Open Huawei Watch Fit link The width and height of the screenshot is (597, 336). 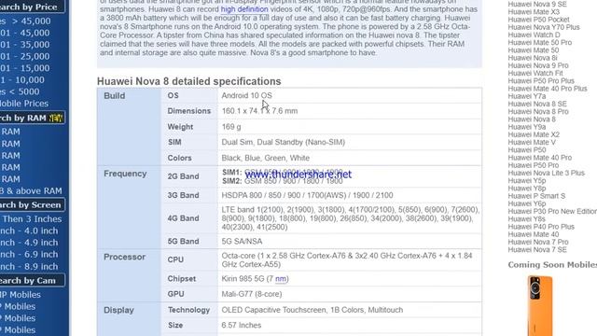click(x=535, y=73)
